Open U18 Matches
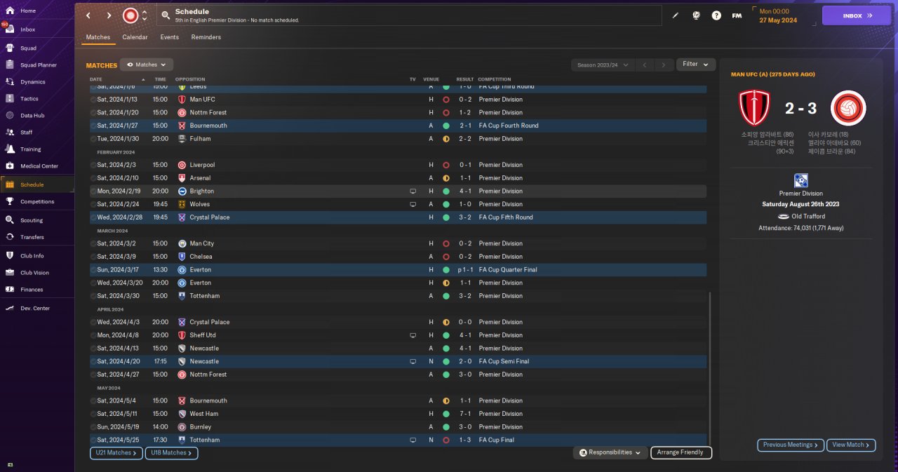 [x=172, y=453]
